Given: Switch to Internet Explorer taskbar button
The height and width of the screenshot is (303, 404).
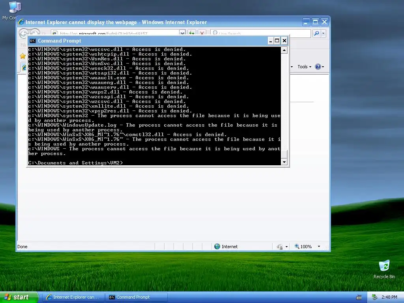Looking at the screenshot, I should (73, 297).
